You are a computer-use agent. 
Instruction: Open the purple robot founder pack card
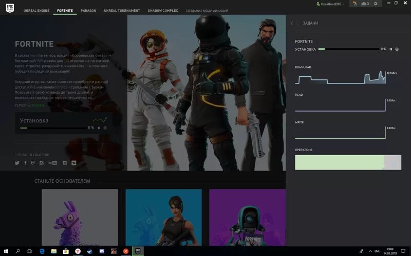(248, 217)
